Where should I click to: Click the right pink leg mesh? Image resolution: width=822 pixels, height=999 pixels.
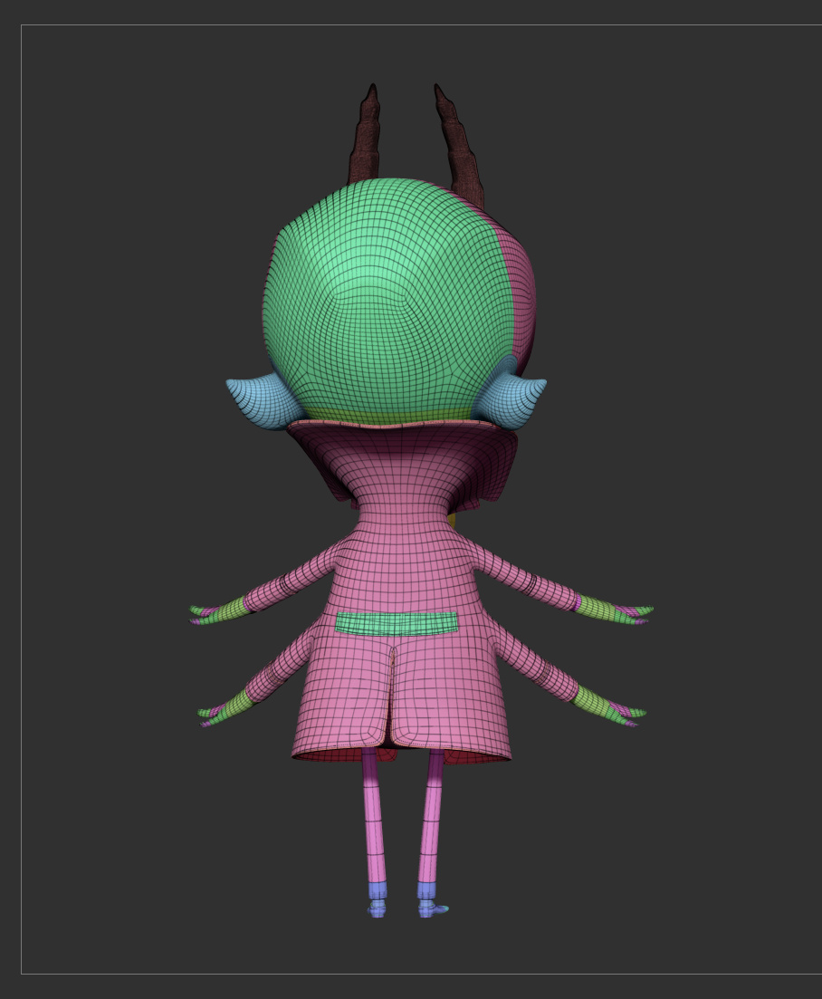[430, 815]
